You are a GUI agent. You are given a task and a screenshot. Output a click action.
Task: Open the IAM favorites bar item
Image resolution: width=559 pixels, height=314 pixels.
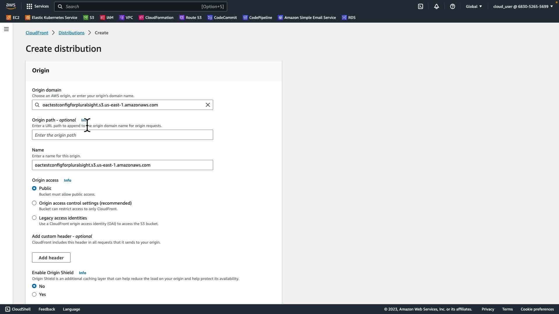coord(107,17)
